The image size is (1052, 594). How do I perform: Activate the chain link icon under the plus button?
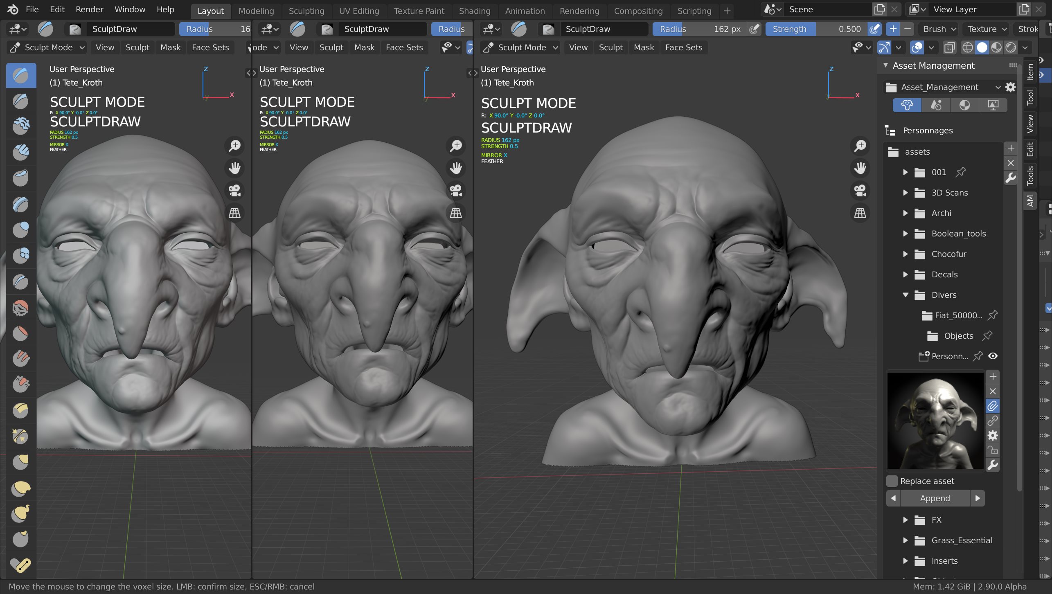993,421
